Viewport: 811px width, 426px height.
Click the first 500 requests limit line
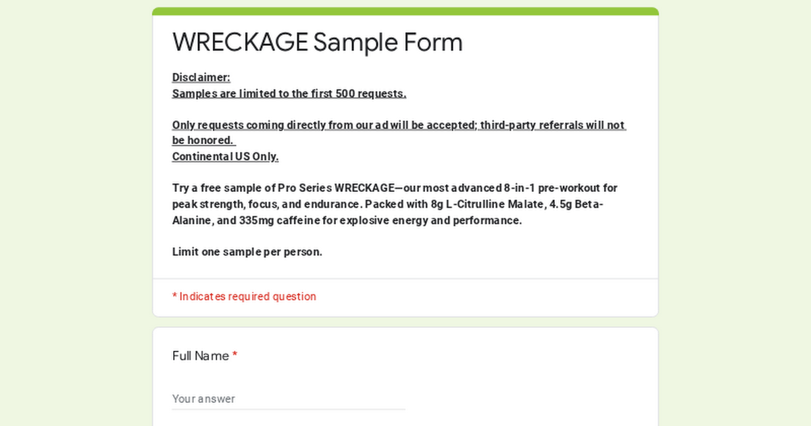tap(289, 93)
